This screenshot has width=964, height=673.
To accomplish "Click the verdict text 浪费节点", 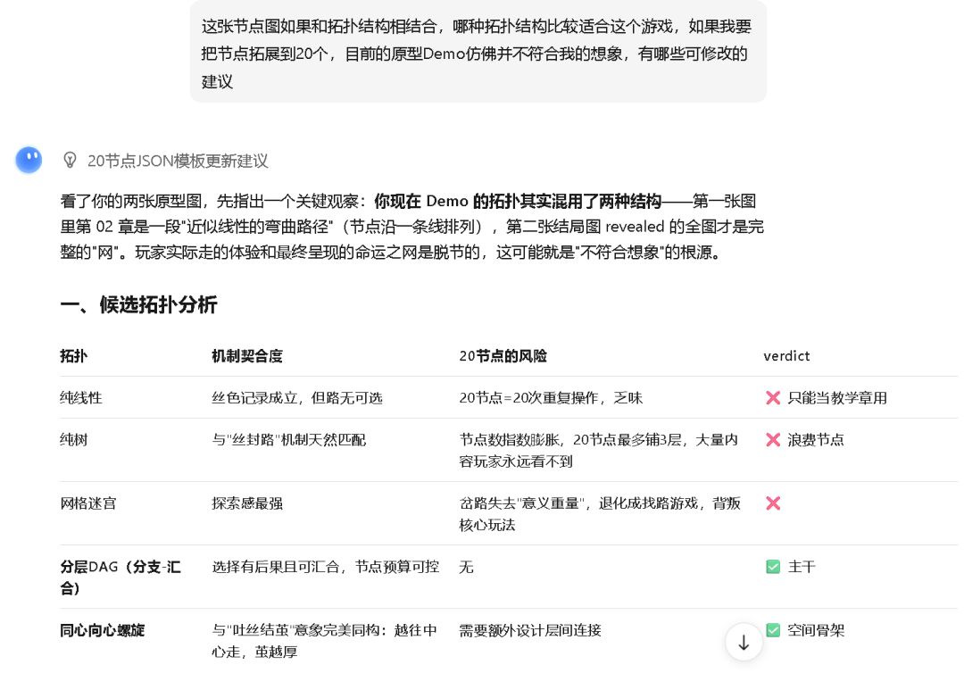I will coord(816,439).
